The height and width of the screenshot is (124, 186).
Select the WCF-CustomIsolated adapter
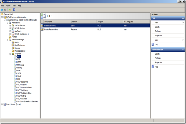25,87
